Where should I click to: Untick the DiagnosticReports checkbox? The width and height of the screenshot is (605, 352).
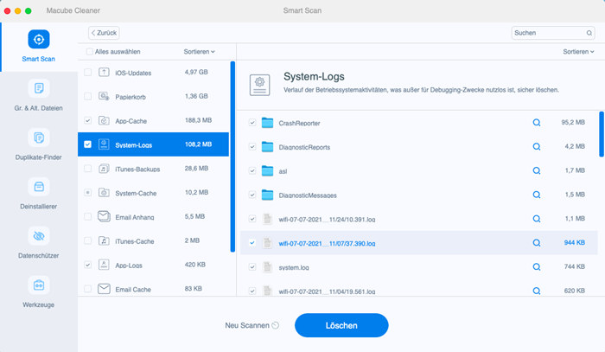(x=252, y=147)
